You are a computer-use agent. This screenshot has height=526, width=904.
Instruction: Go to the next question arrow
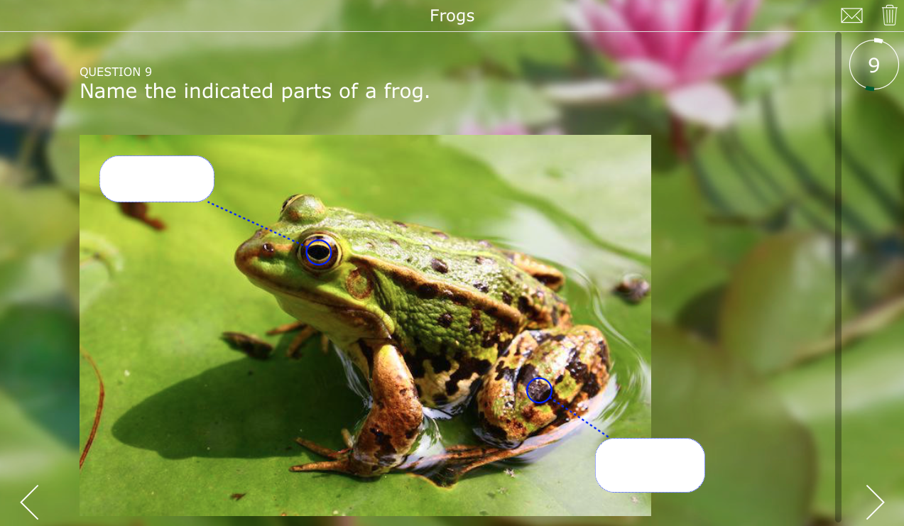pos(875,503)
